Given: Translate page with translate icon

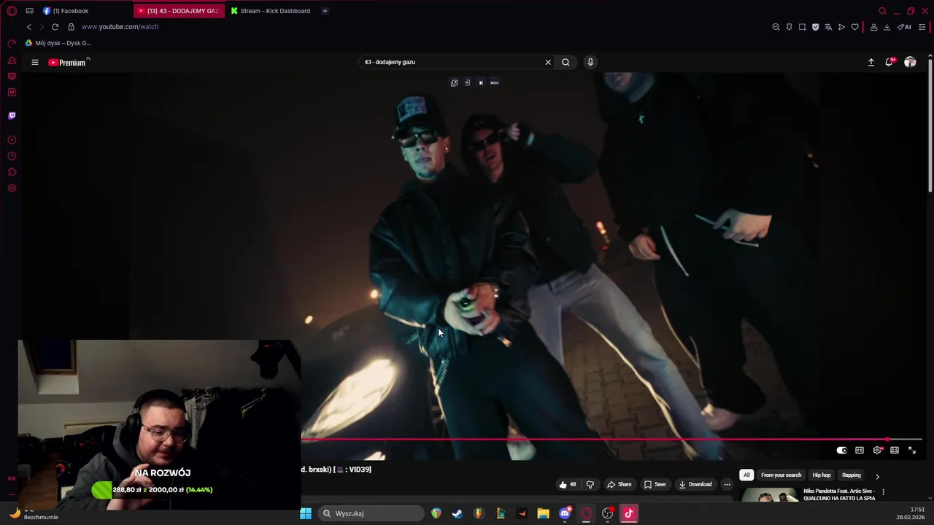Looking at the screenshot, I should click(x=828, y=27).
